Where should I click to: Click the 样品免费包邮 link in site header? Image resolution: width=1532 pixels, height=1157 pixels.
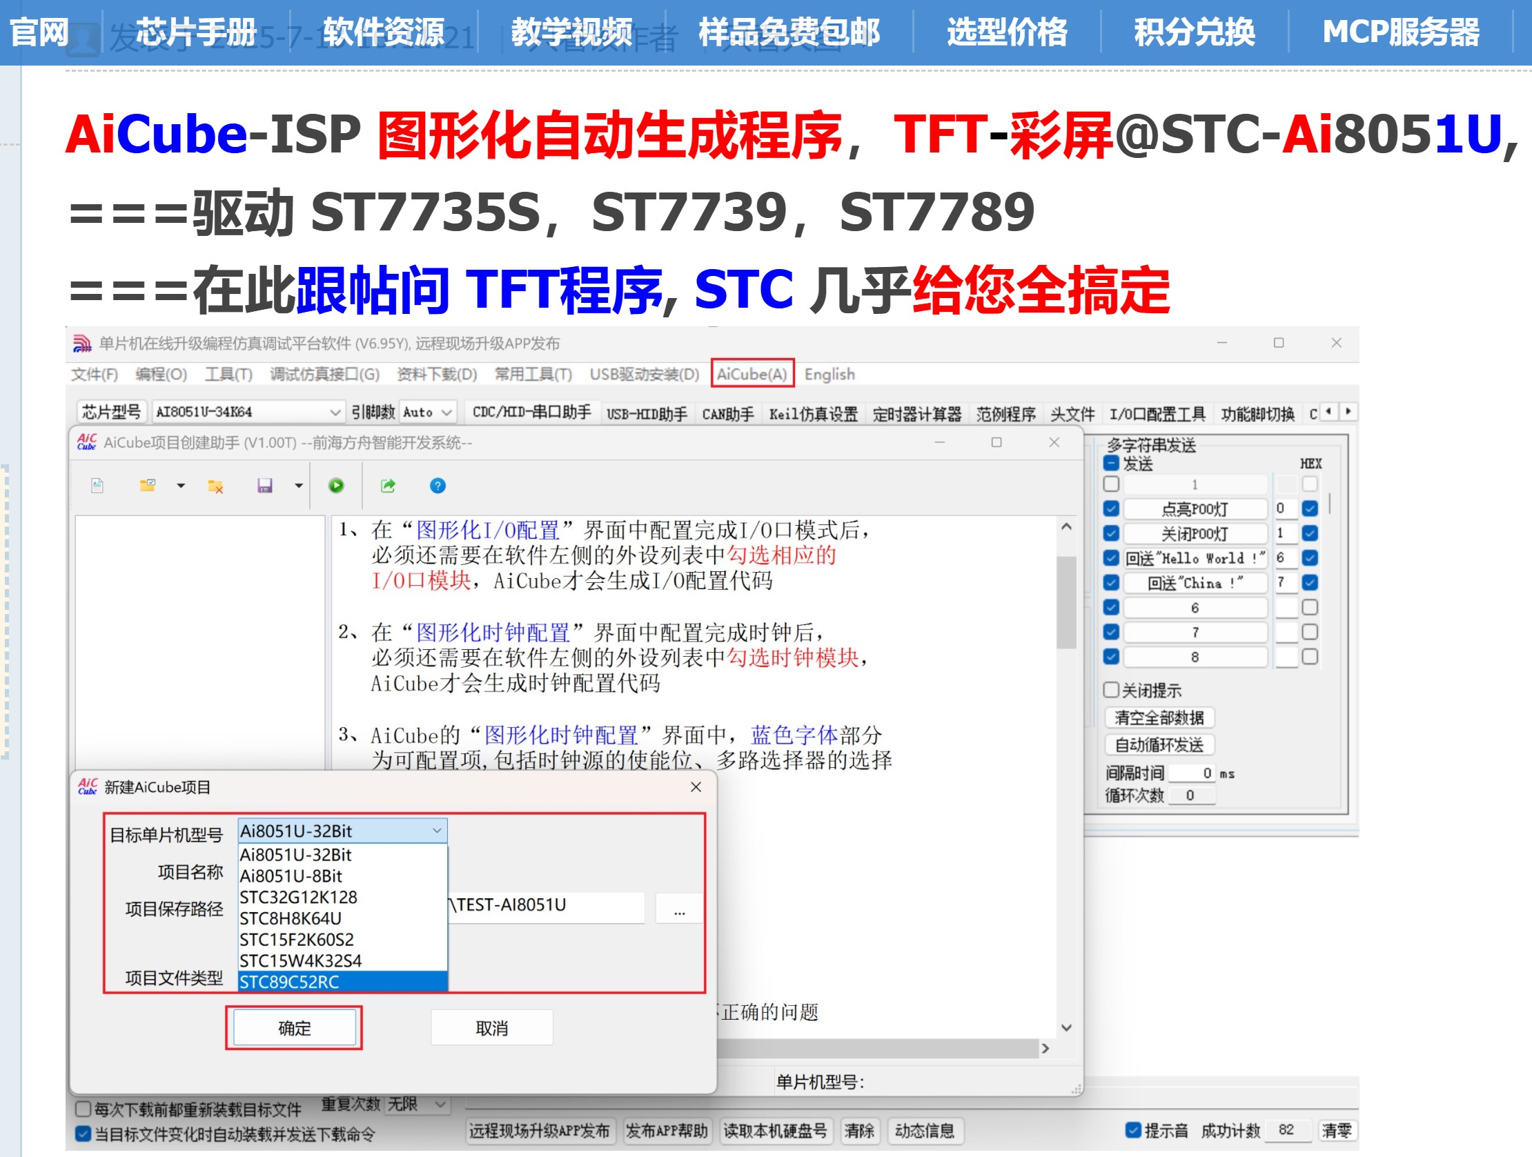[x=789, y=32]
